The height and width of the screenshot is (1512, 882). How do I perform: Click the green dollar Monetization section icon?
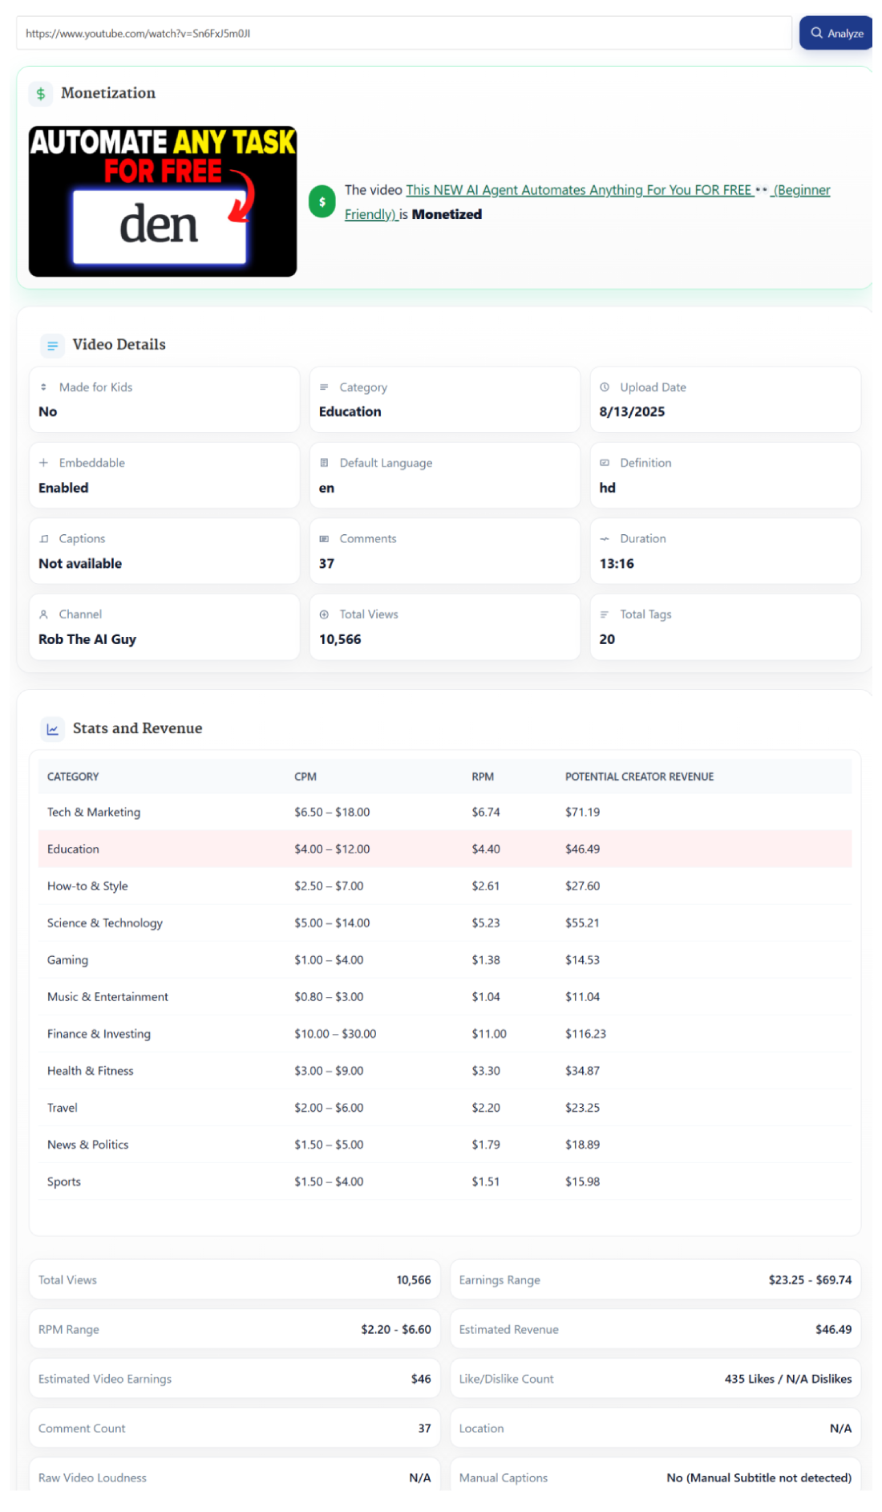41,94
